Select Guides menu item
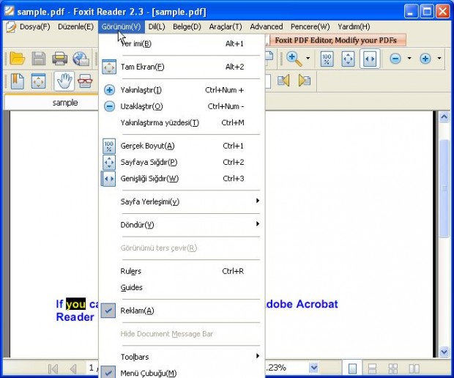The height and width of the screenshot is (378, 454). (182, 287)
